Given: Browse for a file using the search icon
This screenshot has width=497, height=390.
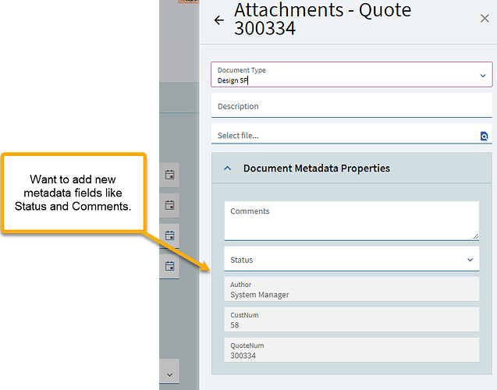Looking at the screenshot, I should [x=484, y=136].
